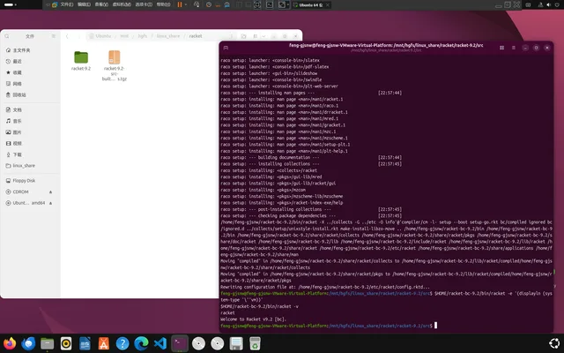Enter VMware full screen mode icon
The height and width of the screenshot is (353, 564).
pos(257,4)
